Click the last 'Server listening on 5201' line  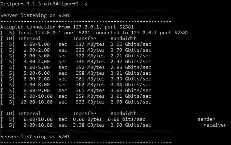[35, 137]
